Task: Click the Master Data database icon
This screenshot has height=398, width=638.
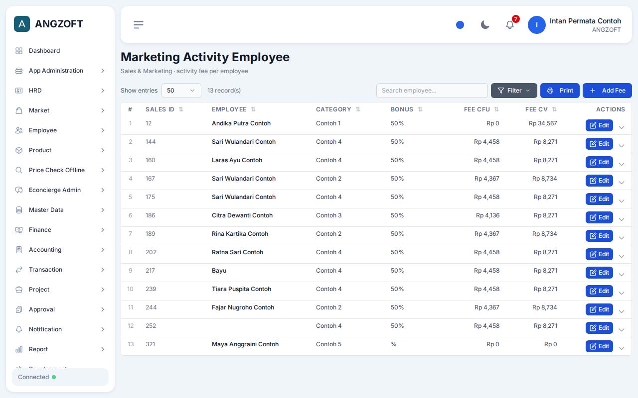Action: (x=19, y=210)
